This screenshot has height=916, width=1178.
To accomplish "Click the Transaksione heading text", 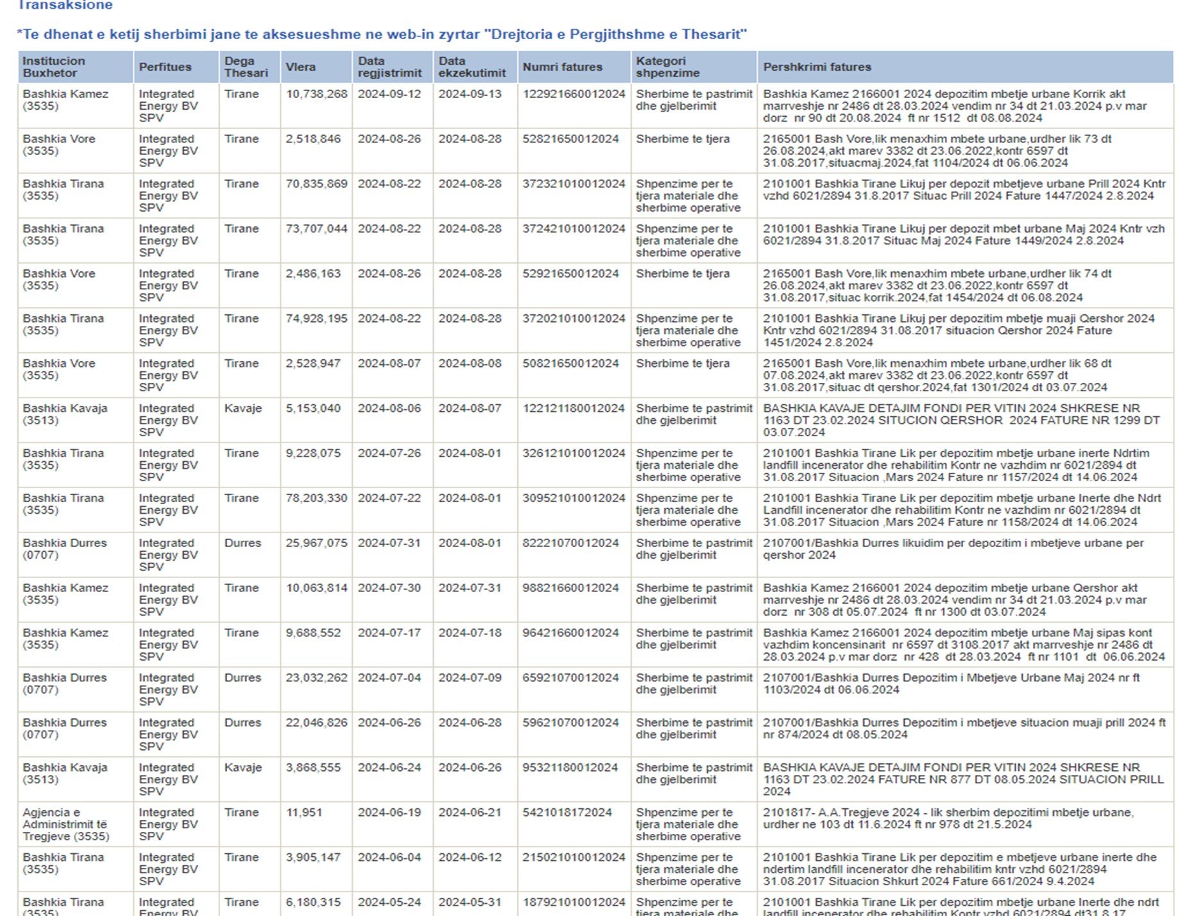I will [x=65, y=6].
